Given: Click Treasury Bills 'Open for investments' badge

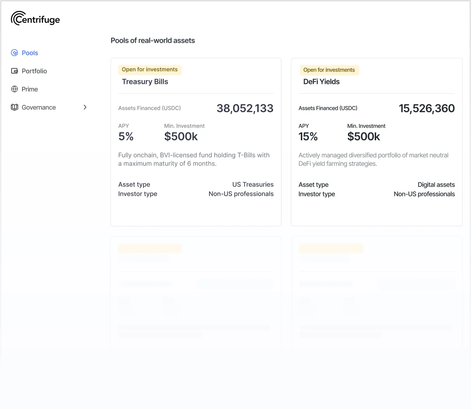Looking at the screenshot, I should pos(150,70).
